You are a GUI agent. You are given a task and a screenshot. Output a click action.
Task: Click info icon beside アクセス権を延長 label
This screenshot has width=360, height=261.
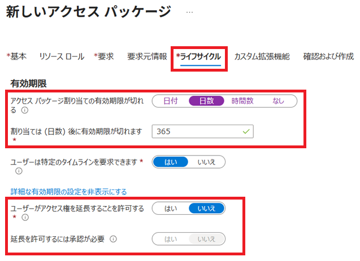pos(24,217)
